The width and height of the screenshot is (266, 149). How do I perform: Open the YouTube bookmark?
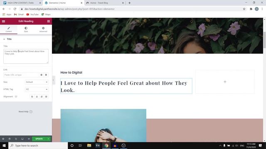click(32, 14)
